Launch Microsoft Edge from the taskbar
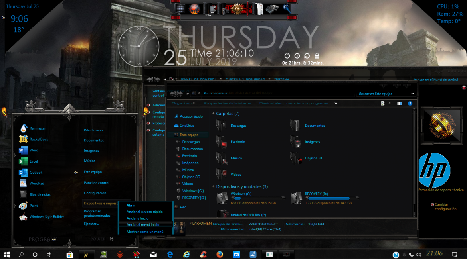The width and height of the screenshot is (467, 259). pos(170,255)
